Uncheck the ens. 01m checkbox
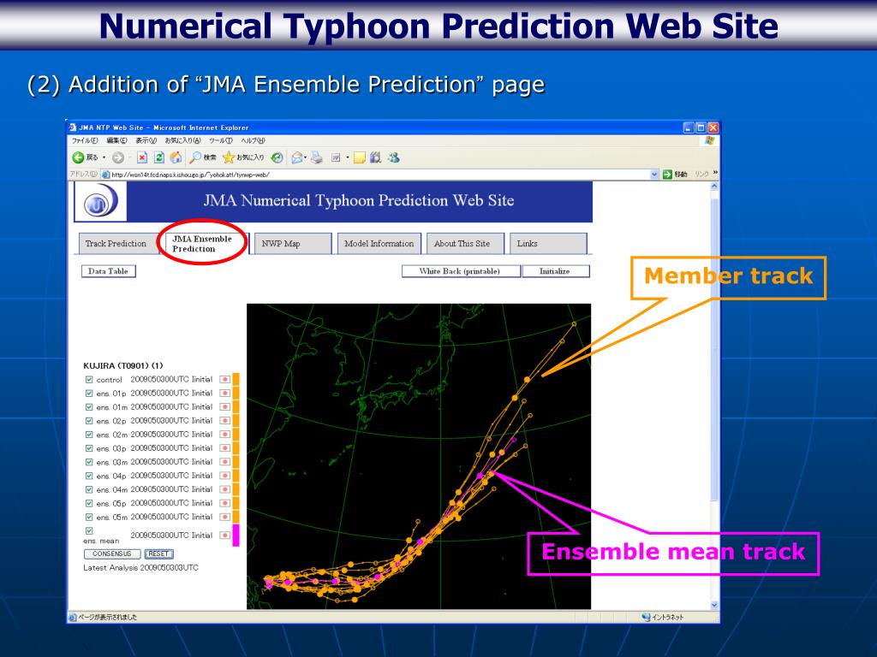Viewport: 877px width, 657px height. coord(89,406)
